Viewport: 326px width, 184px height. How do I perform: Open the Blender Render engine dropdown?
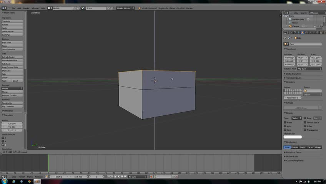(x=125, y=8)
